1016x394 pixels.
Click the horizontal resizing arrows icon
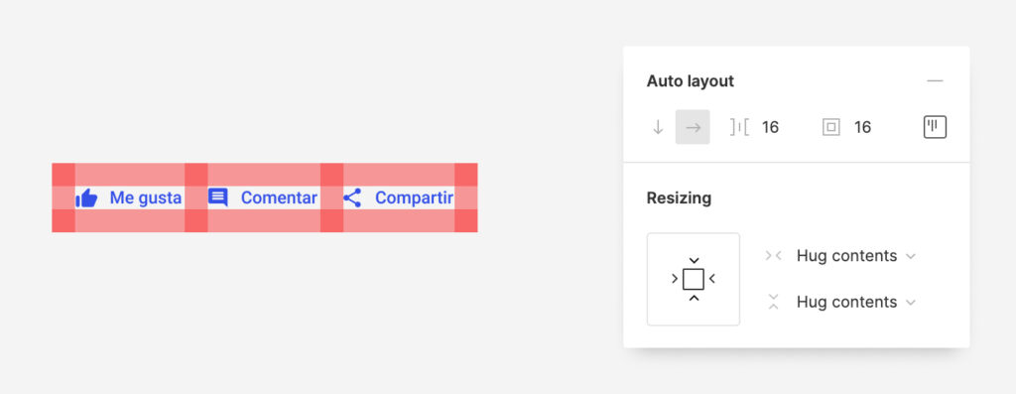click(x=773, y=256)
